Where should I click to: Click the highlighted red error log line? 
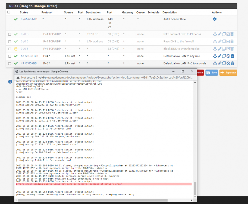coord(104,184)
